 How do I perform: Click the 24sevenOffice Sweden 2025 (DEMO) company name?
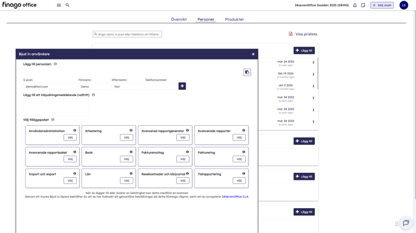(x=322, y=5)
